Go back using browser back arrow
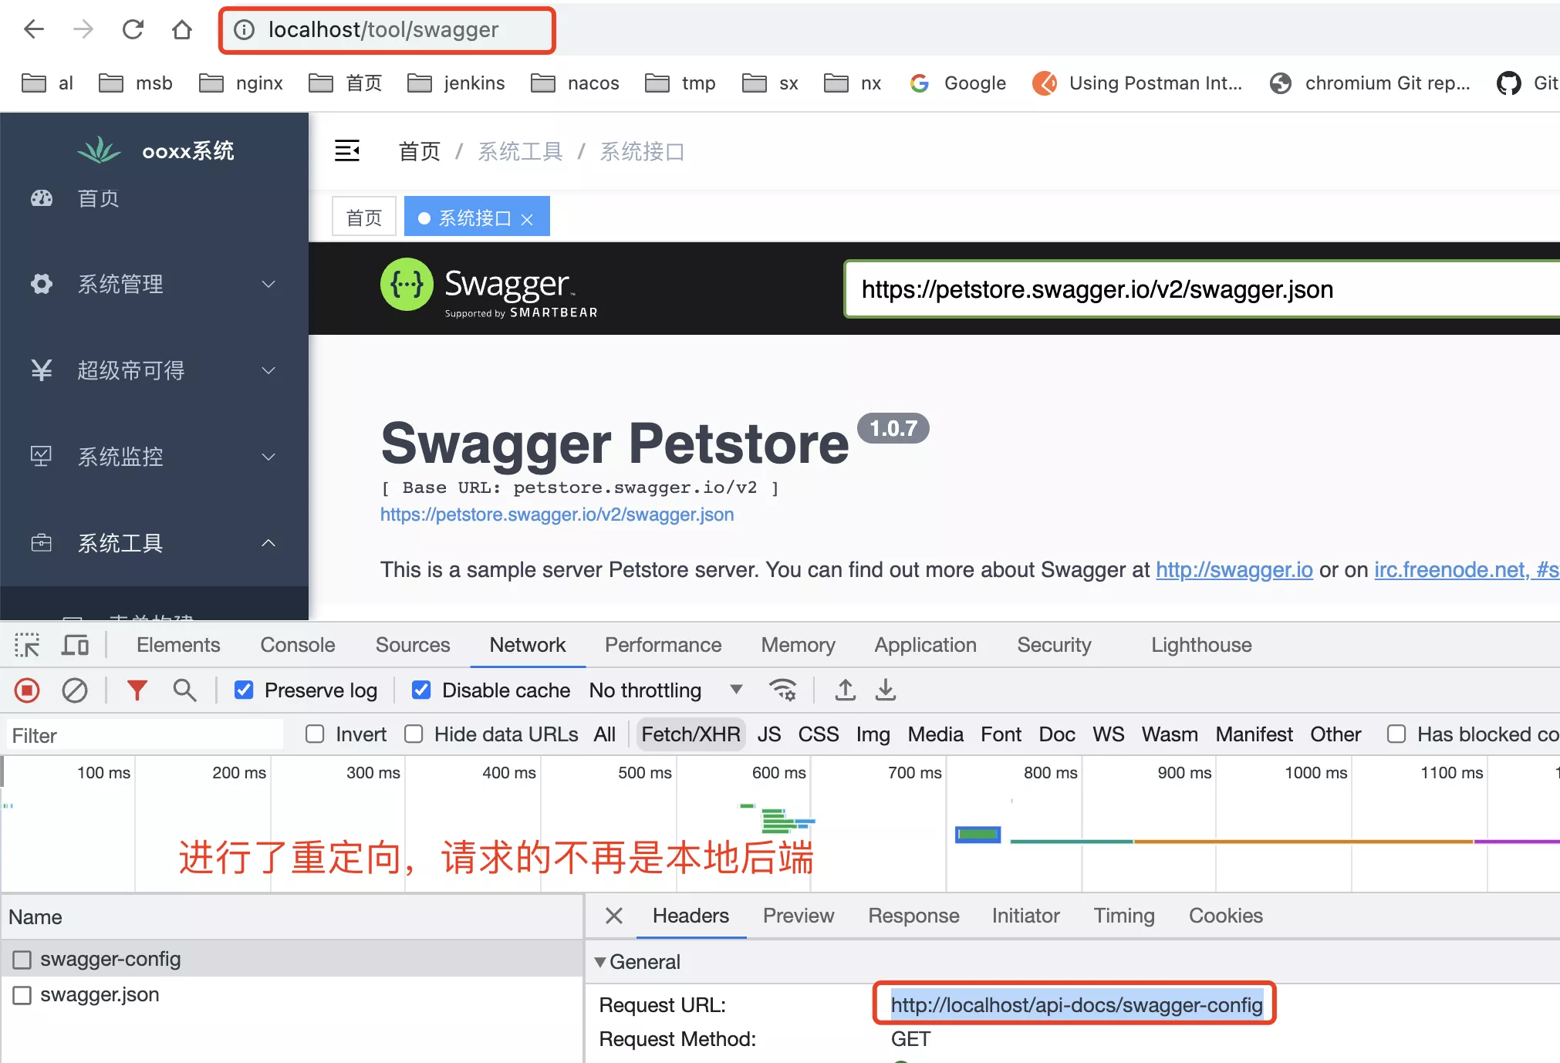 pyautogui.click(x=34, y=30)
